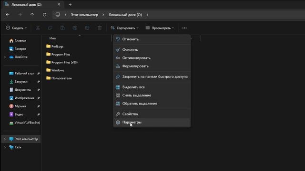Open the Сортировать dropdown
The width and height of the screenshot is (305, 171).
[124, 28]
